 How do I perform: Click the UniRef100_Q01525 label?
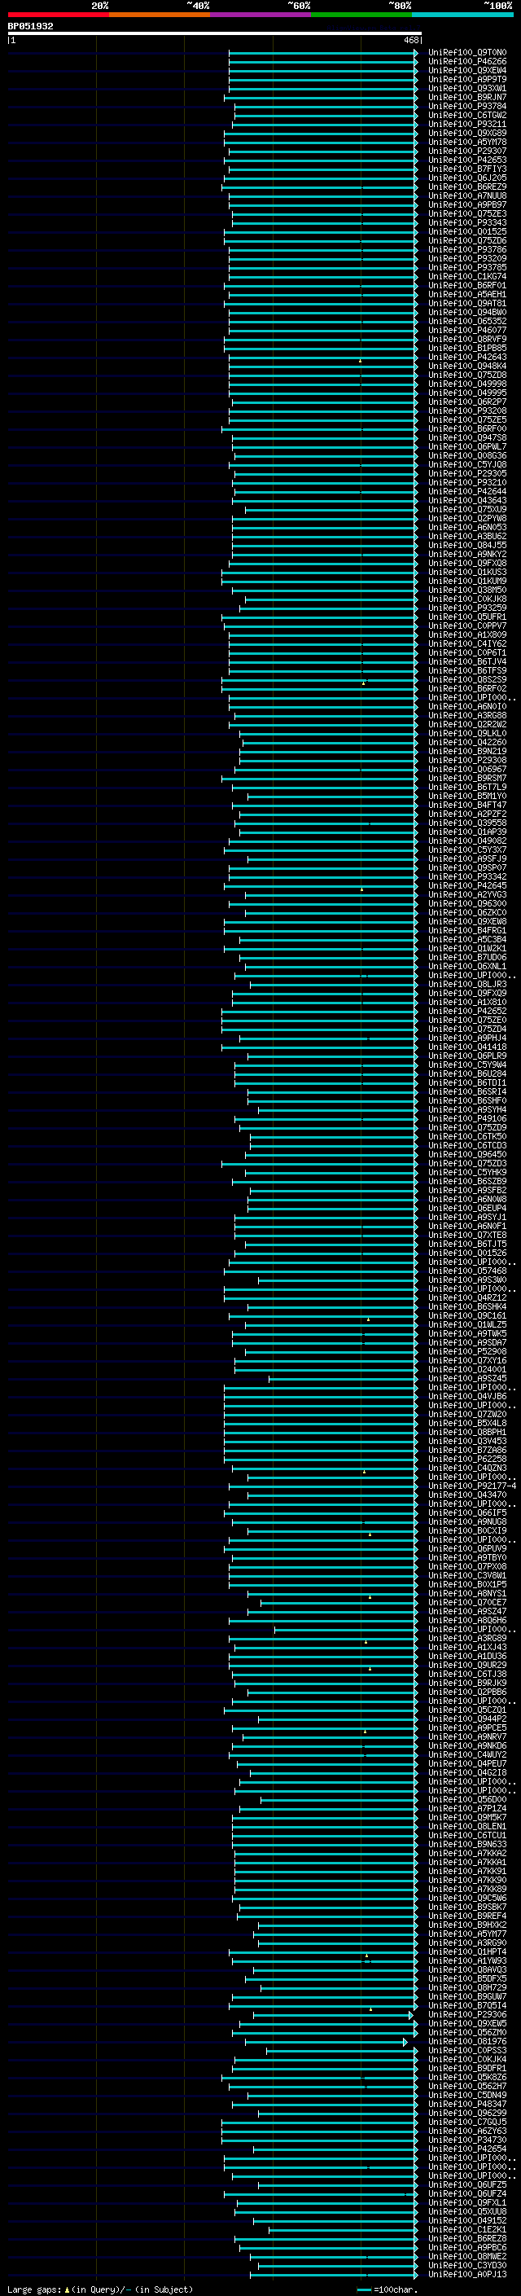coord(466,232)
